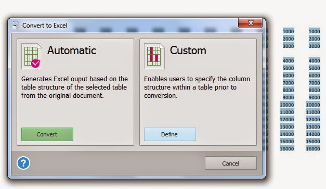This screenshot has height=189, width=326.
Task: Click the 8000 value in the left column
Action: (x=288, y=90)
